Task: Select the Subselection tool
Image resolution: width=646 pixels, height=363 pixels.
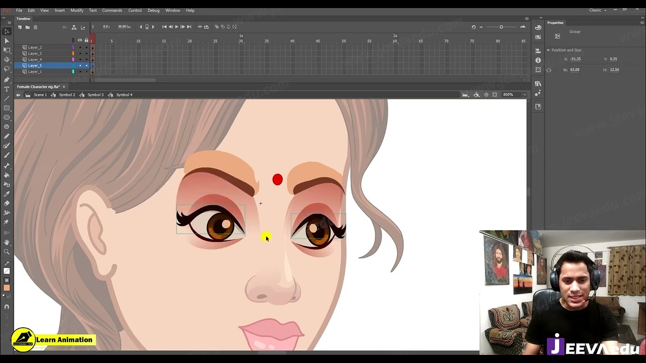Action: [x=7, y=40]
